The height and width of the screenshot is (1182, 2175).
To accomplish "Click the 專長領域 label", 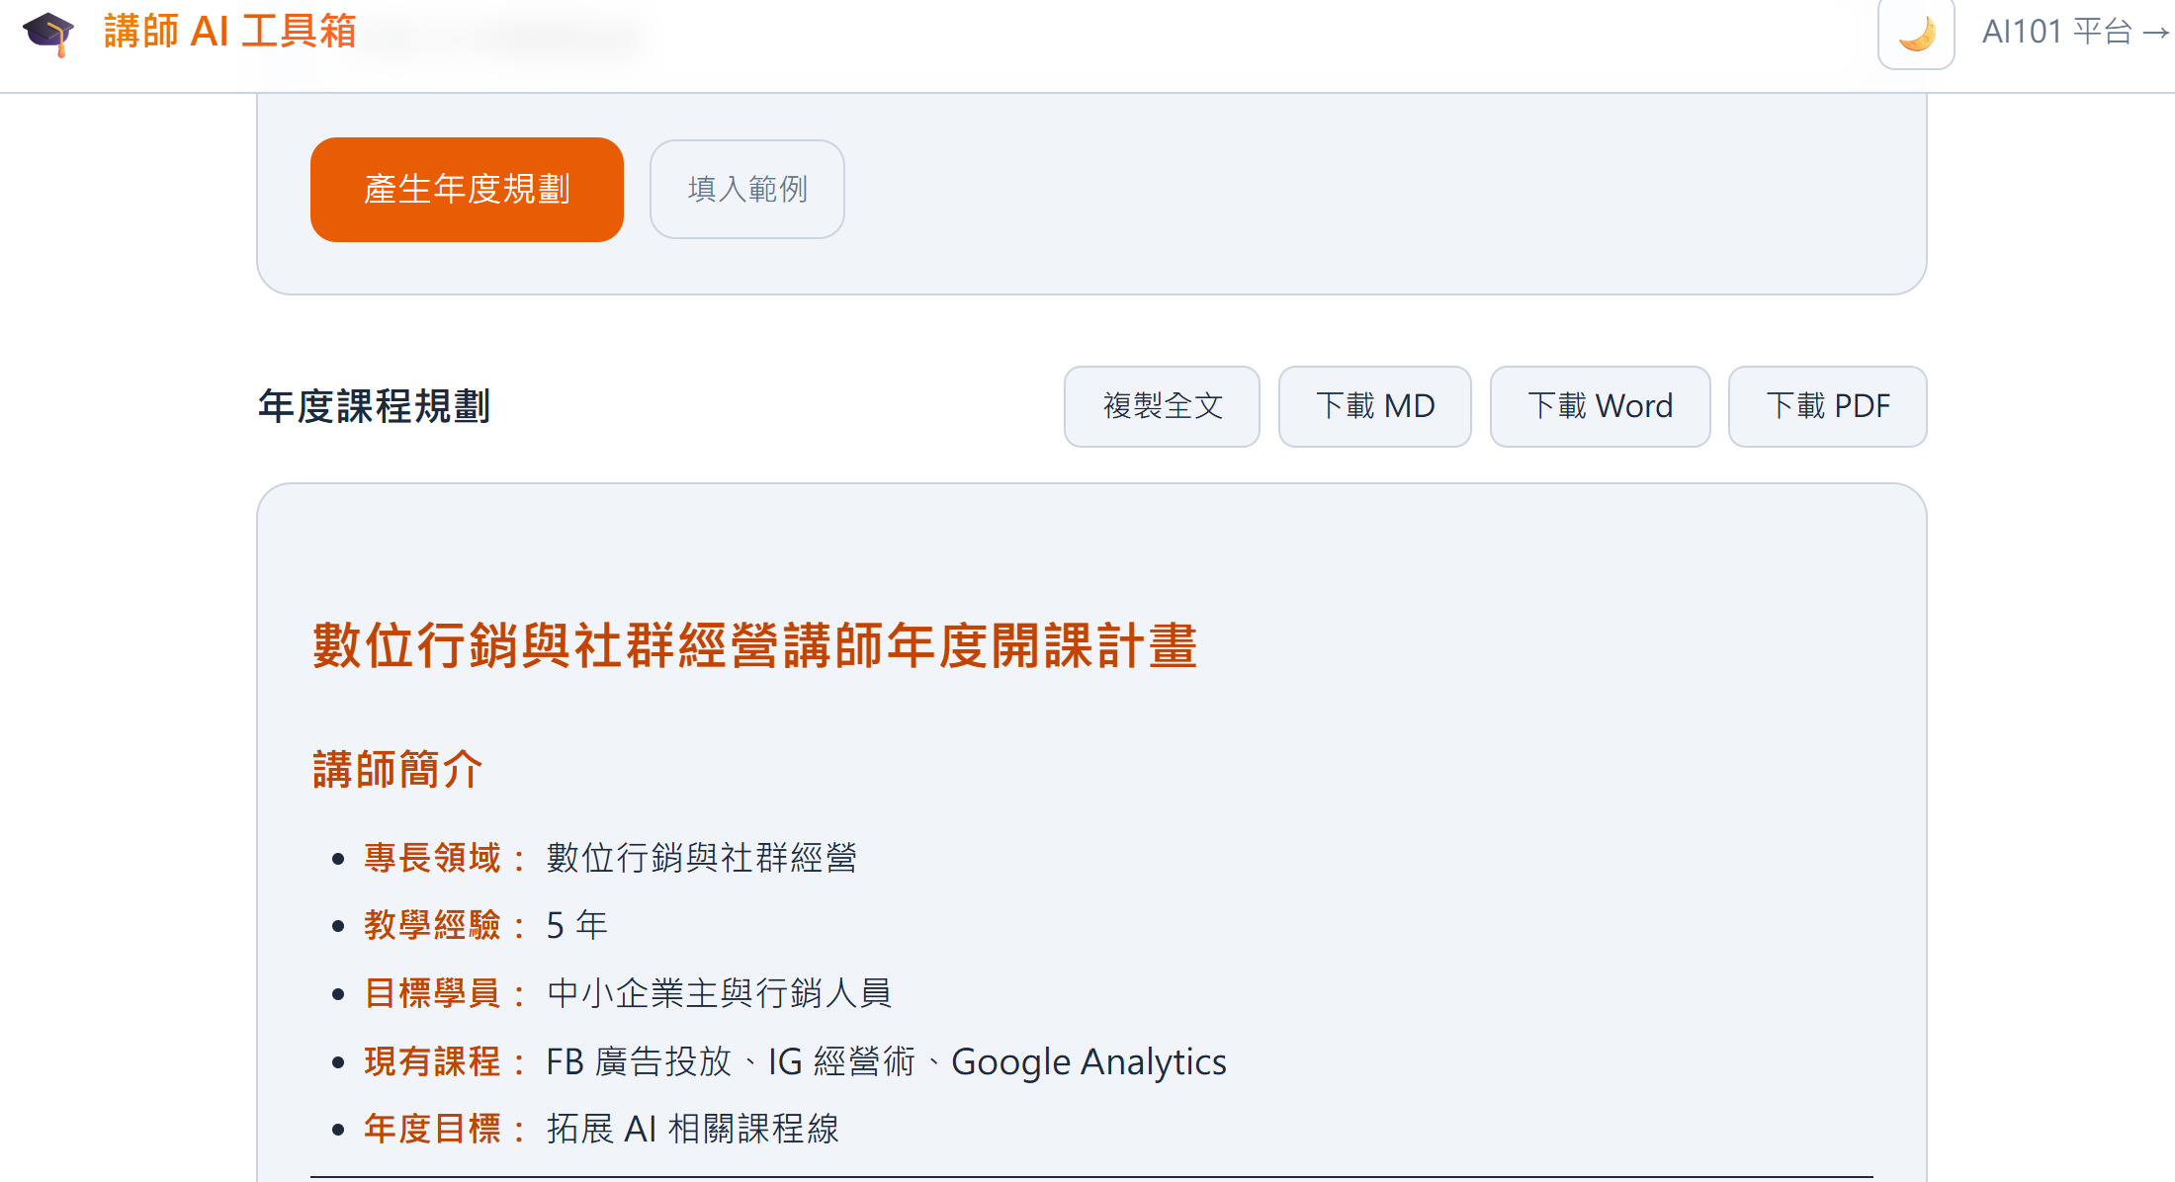I will pos(433,858).
